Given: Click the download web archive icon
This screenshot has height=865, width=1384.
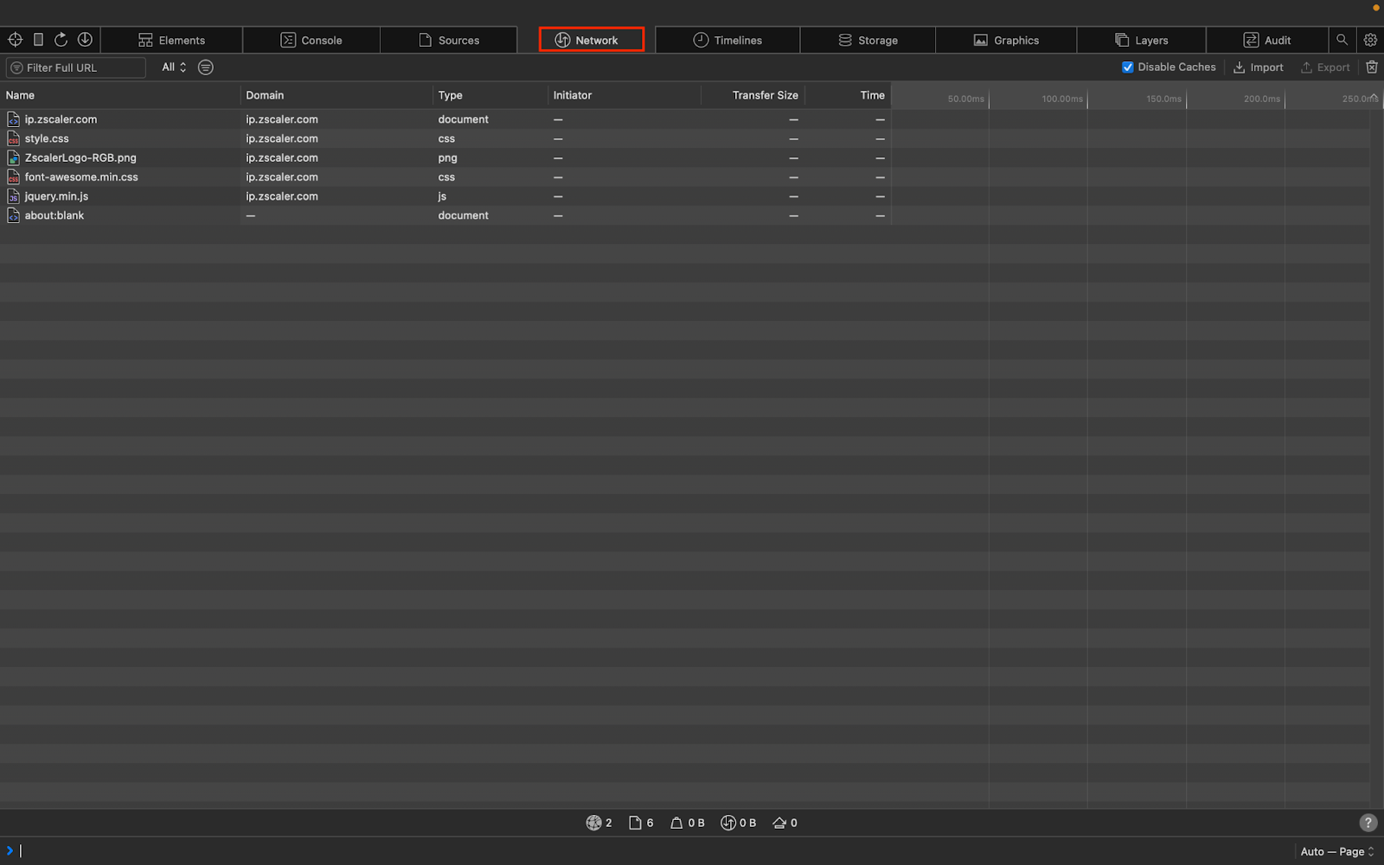Looking at the screenshot, I should [84, 39].
